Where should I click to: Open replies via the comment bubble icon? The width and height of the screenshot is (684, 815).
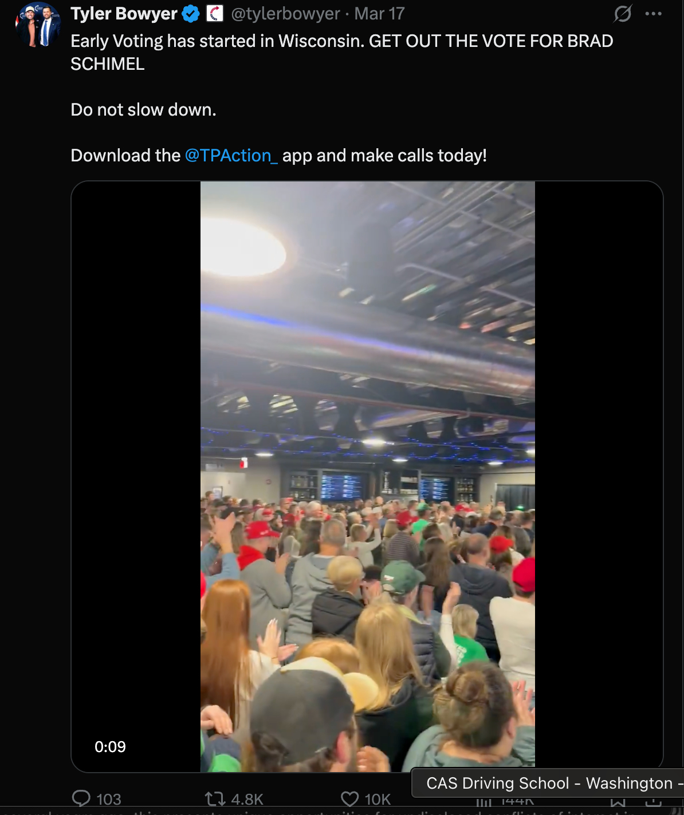(x=81, y=798)
